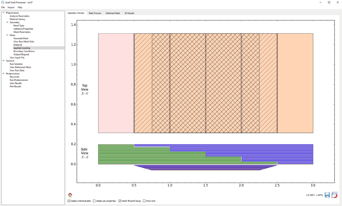This screenshot has height=206, width=342.
Task: Open Material Library tree item
Action: tap(18, 19)
